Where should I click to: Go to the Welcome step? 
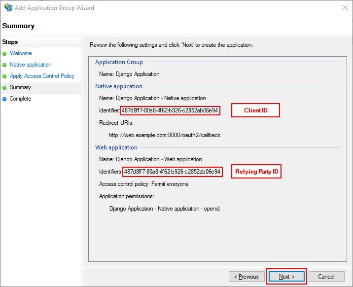point(21,53)
